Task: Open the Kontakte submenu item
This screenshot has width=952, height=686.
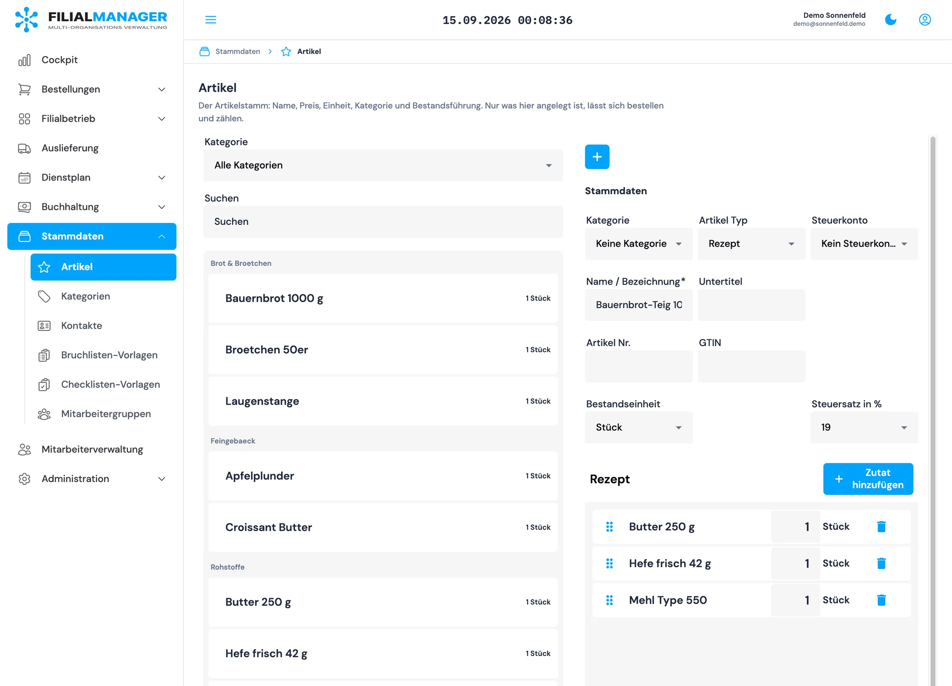Action: [x=103, y=326]
